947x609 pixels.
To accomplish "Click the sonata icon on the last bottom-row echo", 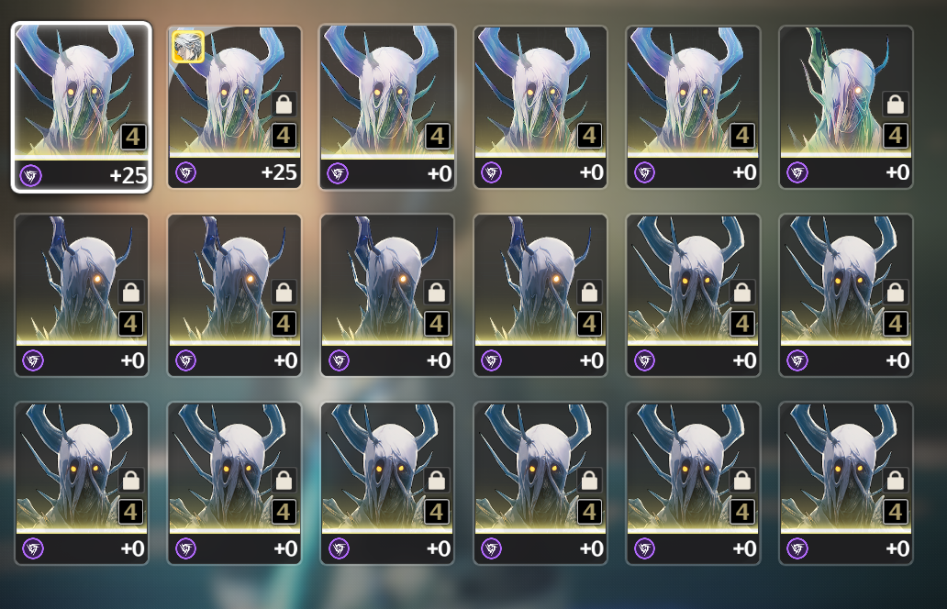I will coord(797,548).
